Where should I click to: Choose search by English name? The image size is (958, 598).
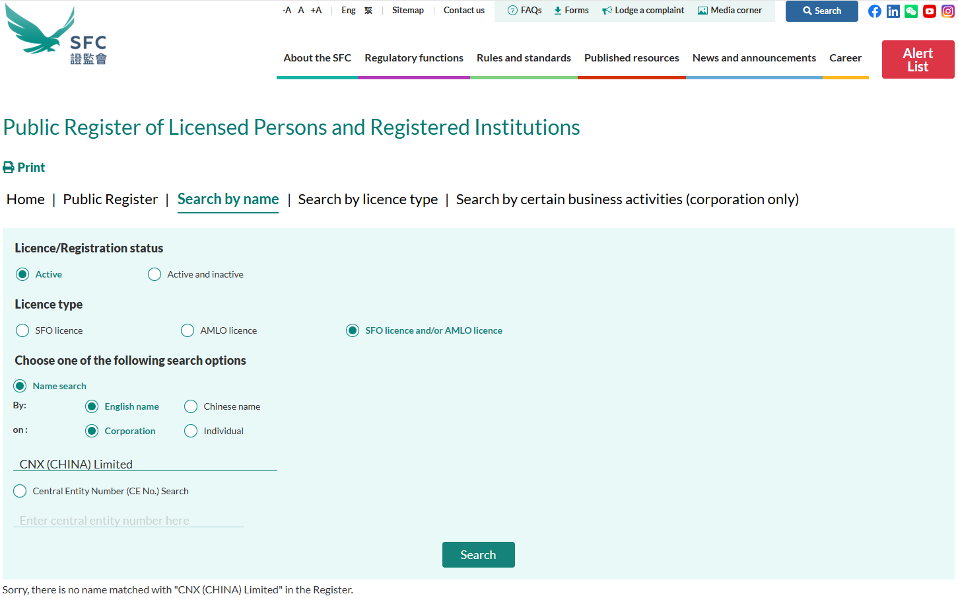92,406
